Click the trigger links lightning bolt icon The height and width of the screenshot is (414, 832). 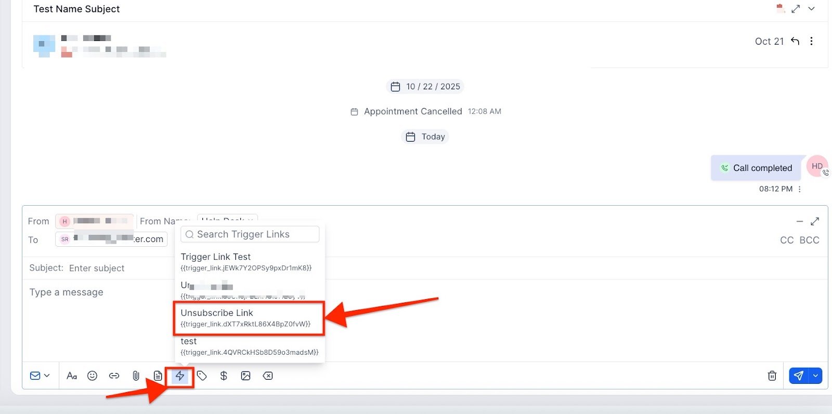180,376
